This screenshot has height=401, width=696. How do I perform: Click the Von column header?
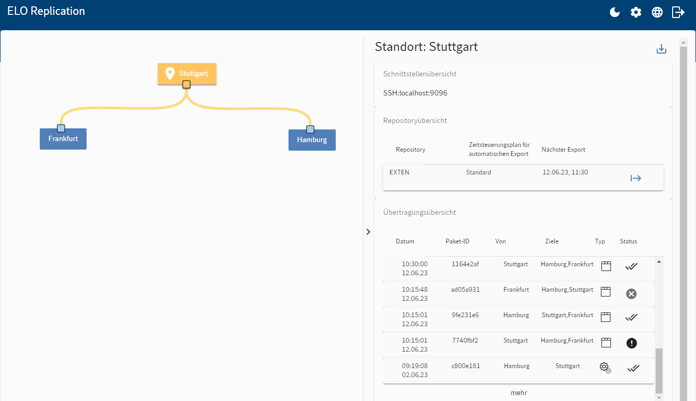(500, 241)
